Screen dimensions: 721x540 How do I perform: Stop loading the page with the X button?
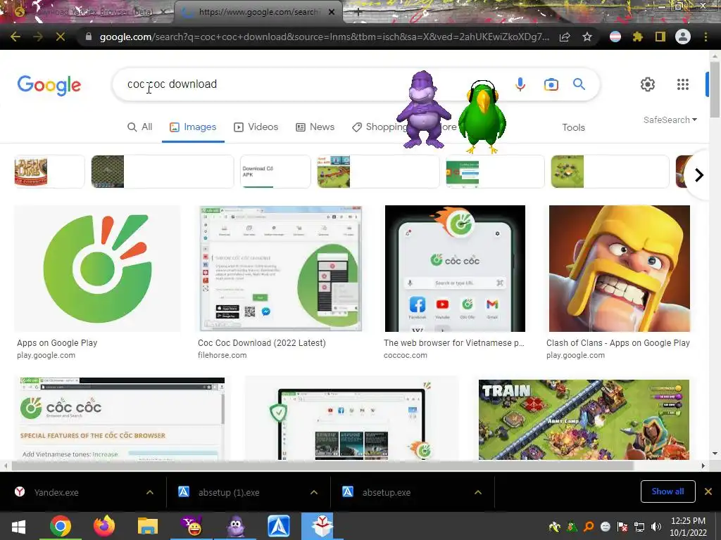coord(61,37)
